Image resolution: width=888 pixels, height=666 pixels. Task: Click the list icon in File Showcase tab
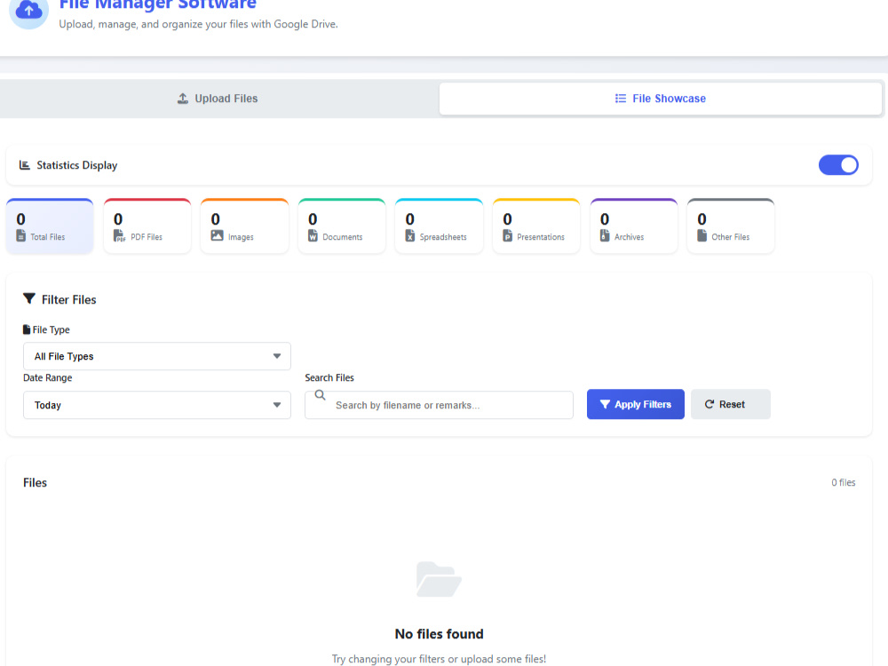coord(621,99)
